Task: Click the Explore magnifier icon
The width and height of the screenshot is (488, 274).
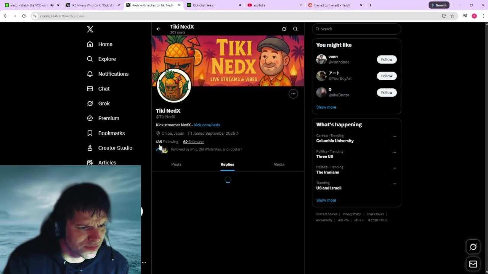Action: (90, 59)
